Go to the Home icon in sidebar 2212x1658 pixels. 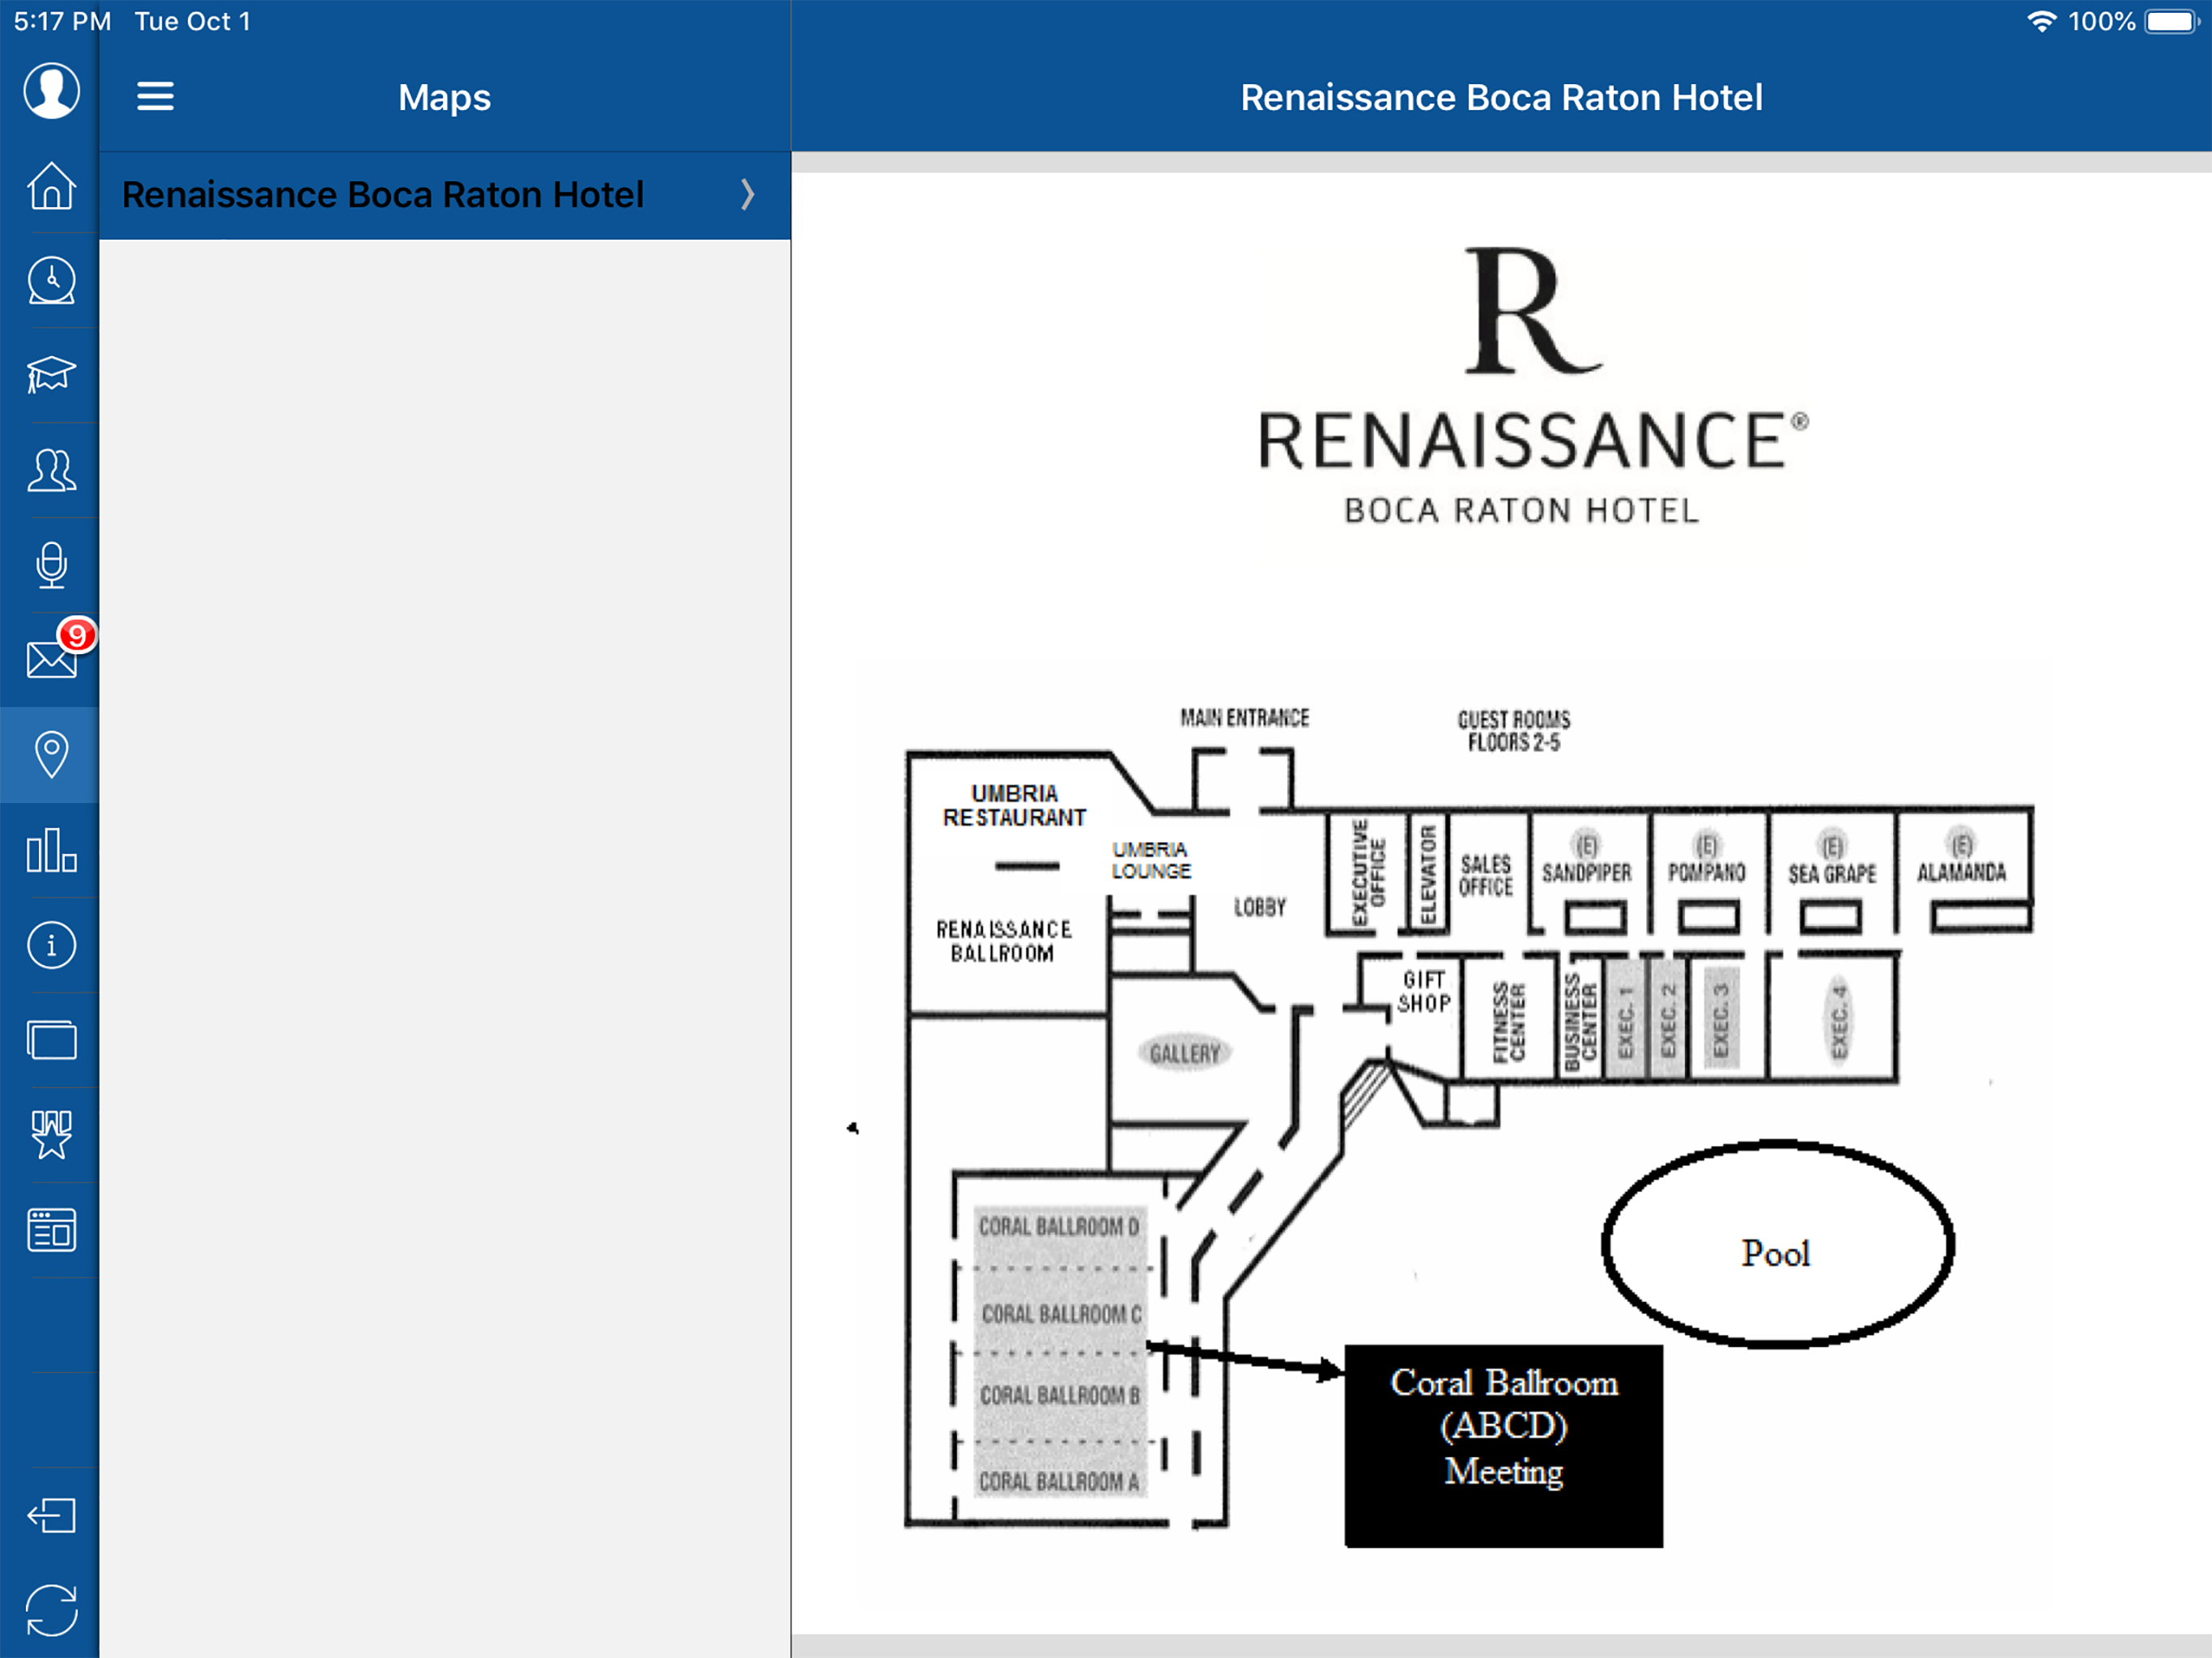[51, 186]
